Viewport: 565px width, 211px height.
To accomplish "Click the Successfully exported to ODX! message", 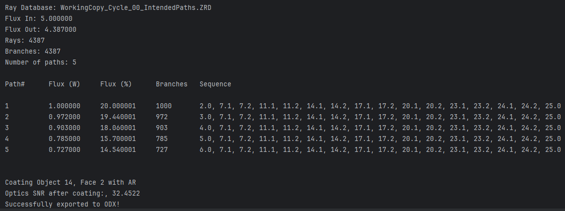I will tap(63, 205).
